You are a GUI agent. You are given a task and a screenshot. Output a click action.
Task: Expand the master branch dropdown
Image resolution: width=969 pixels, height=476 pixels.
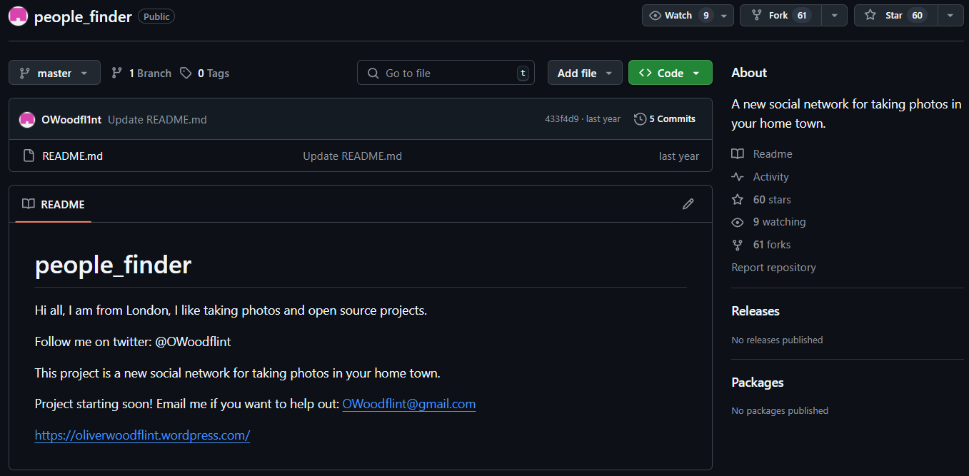(x=54, y=73)
